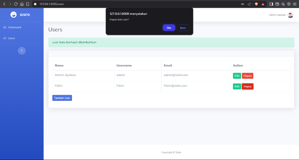Open the Leo AI sparkle icon
Screen dimensions: 299x160
coord(283,4)
